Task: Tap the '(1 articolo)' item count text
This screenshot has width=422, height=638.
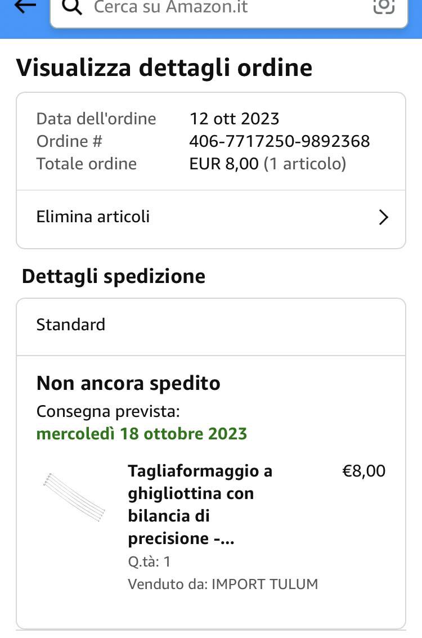Action: [x=305, y=164]
